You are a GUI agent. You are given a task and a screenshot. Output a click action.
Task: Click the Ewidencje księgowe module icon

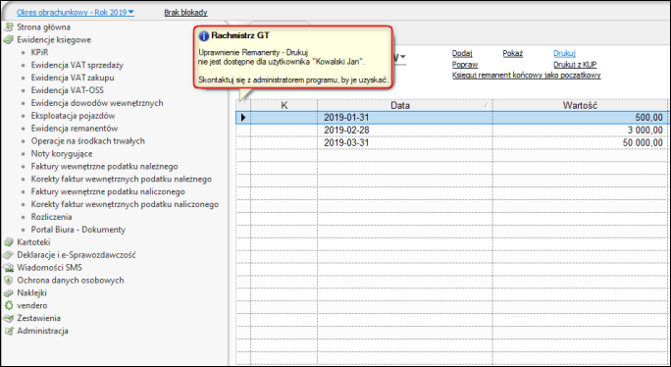(9, 40)
